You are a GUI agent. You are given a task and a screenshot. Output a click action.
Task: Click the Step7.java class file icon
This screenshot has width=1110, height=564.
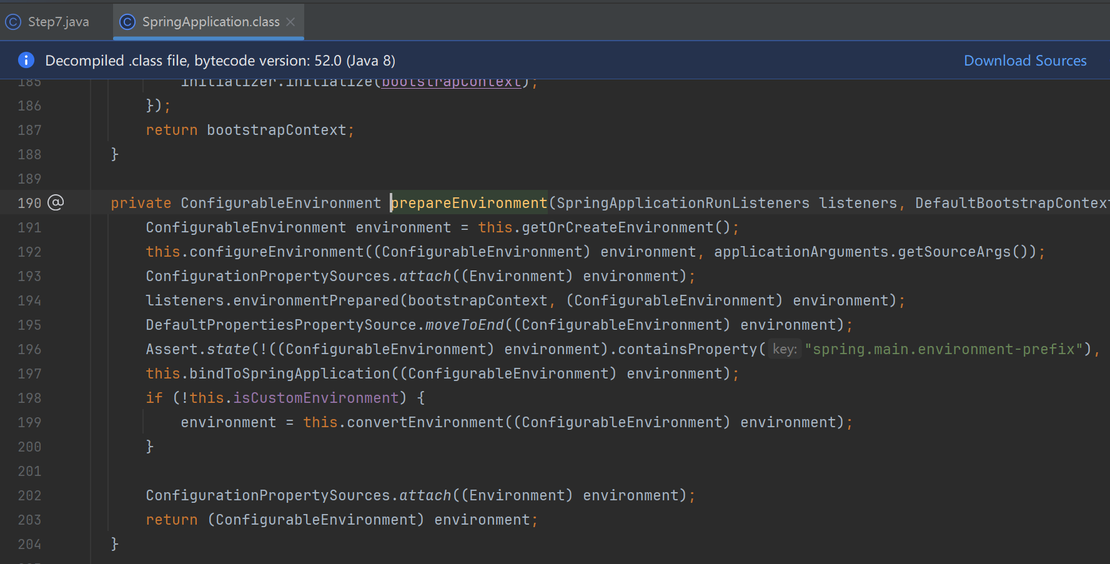click(x=13, y=22)
